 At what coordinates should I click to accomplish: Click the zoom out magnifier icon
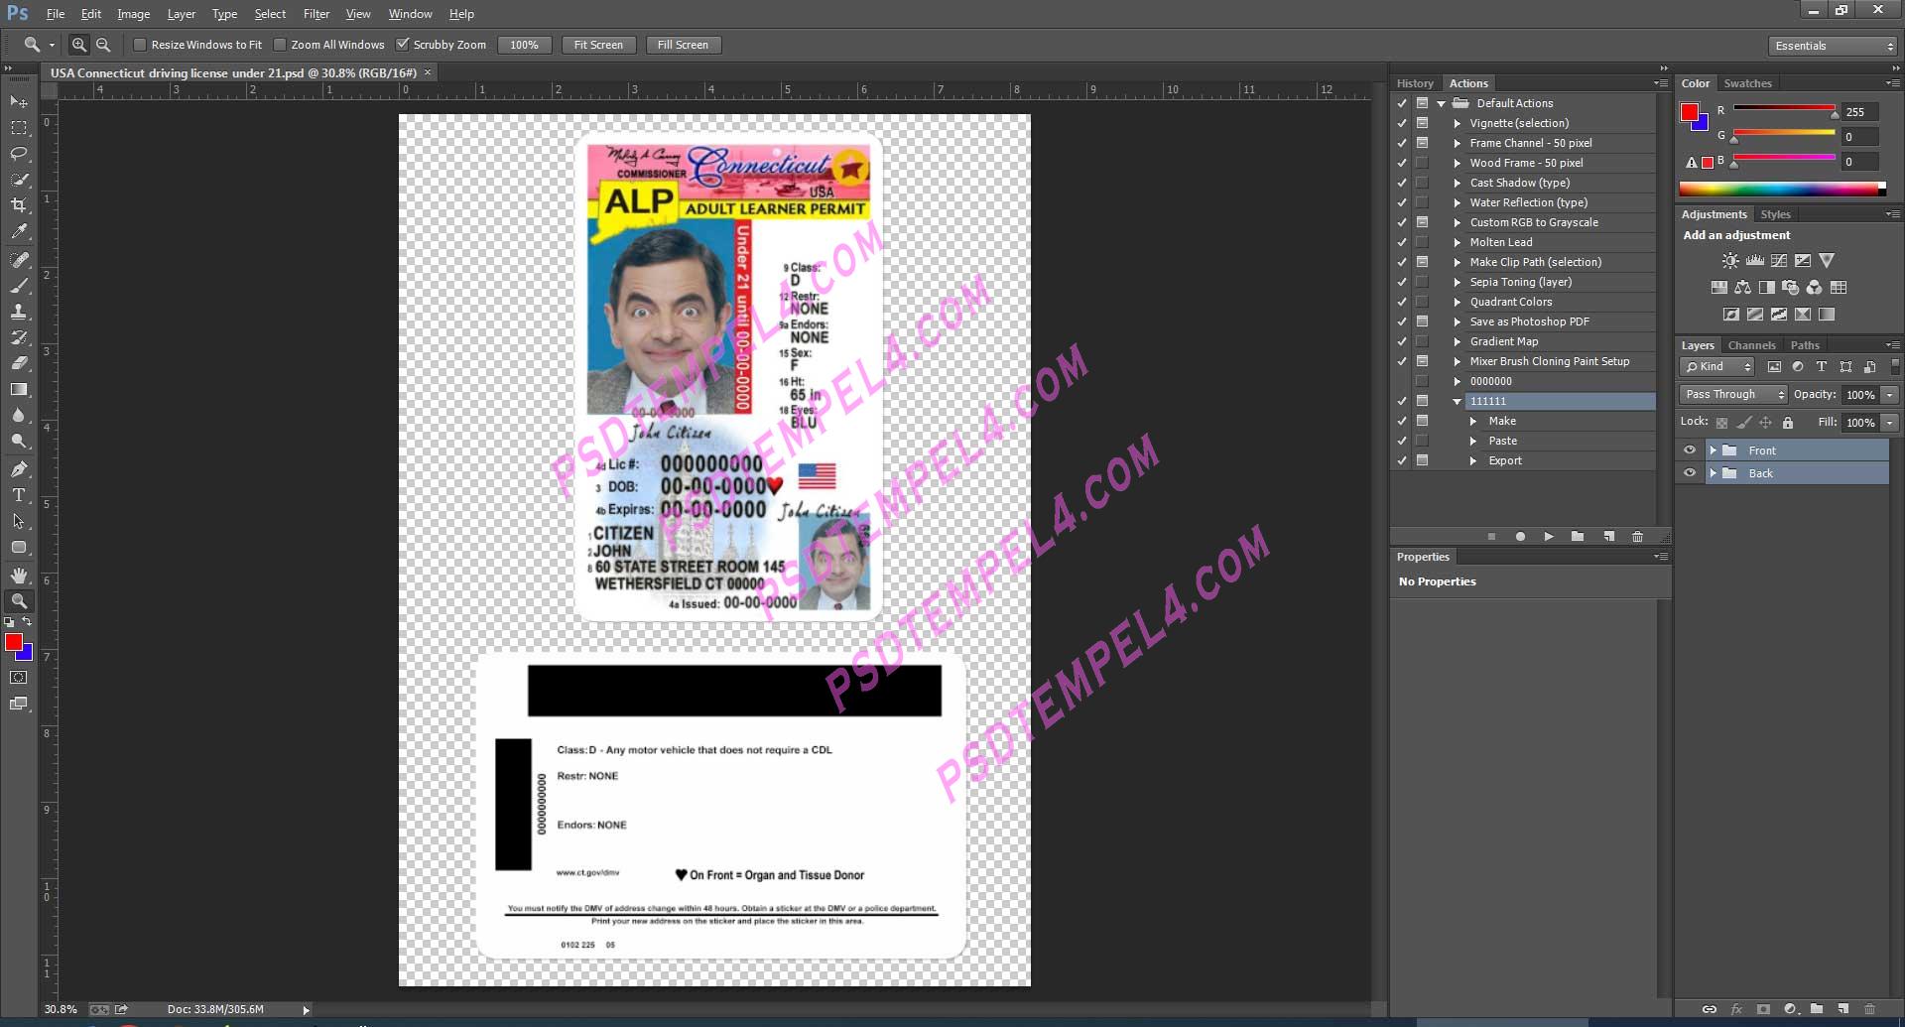pyautogui.click(x=103, y=45)
